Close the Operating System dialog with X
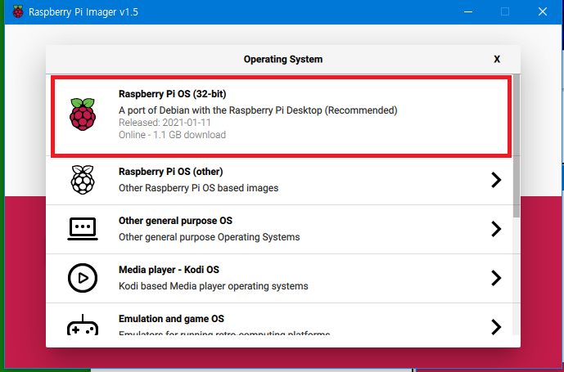Viewport: 564px width, 372px height. coord(497,60)
